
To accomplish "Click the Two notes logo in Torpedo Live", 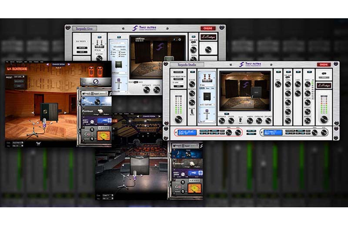I will click(x=144, y=28).
